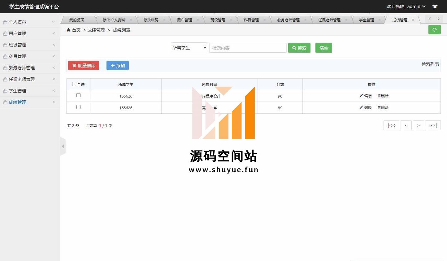Check the row with score 89
Screen dimensions: 447x261
(x=78, y=107)
